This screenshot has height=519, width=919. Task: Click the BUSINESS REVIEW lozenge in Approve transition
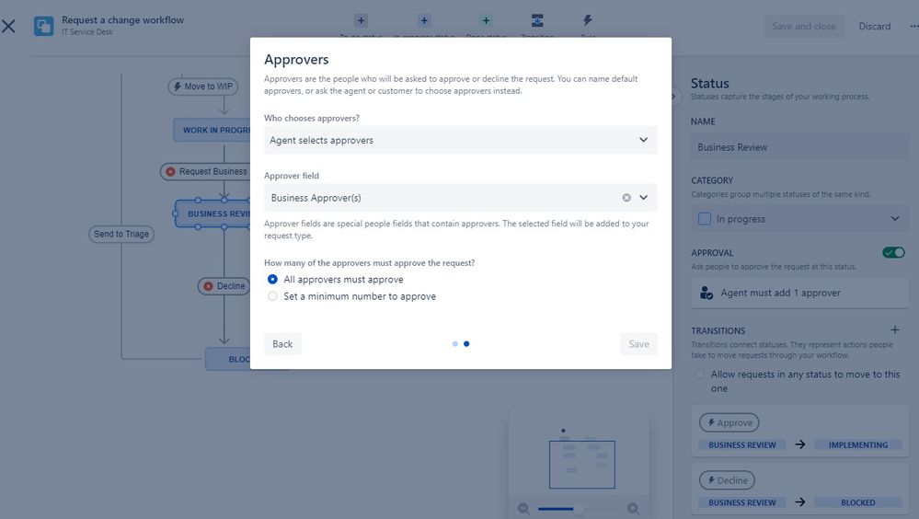[x=742, y=445]
